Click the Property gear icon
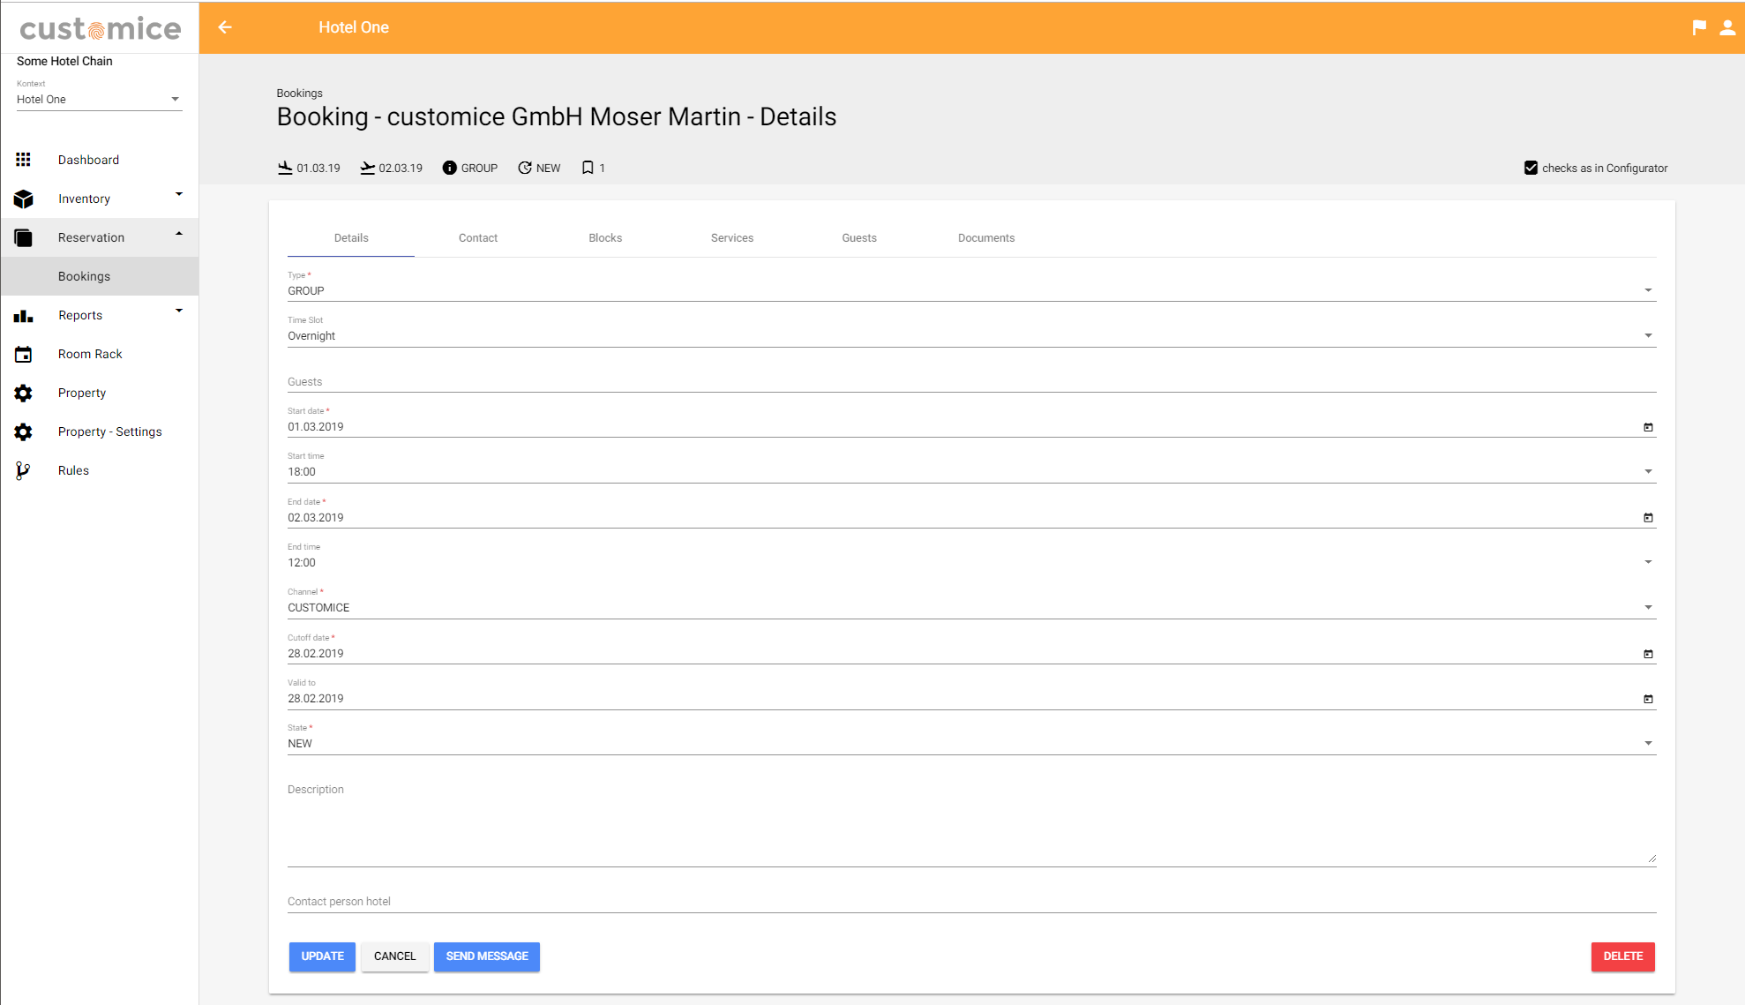Image resolution: width=1745 pixels, height=1005 pixels. point(24,393)
